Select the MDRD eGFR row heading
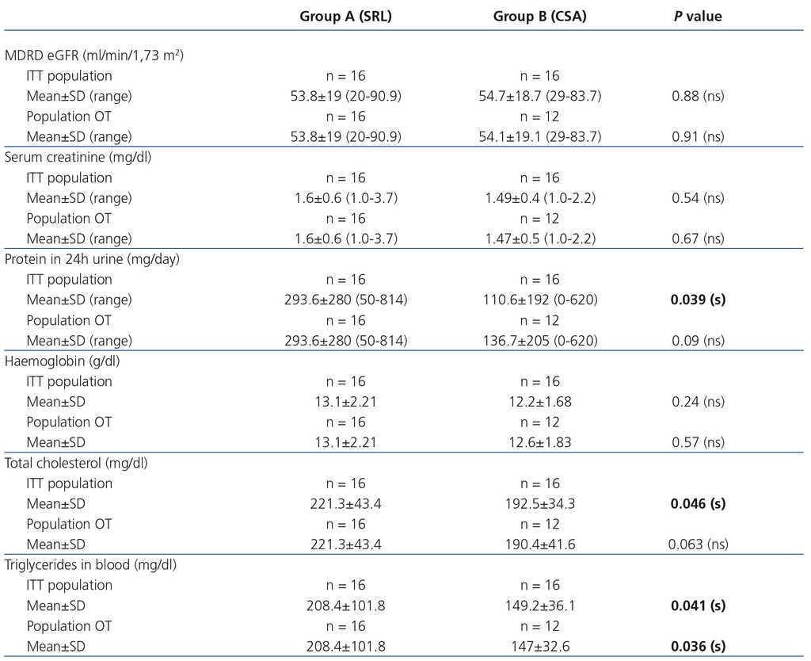 click(x=95, y=55)
